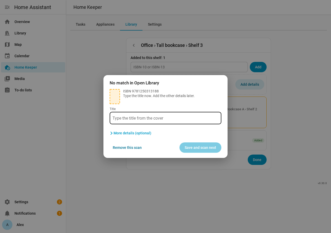Viewport: 331px width, 233px height.
Task: Open the Calendar icon in sidebar
Action: [7, 56]
